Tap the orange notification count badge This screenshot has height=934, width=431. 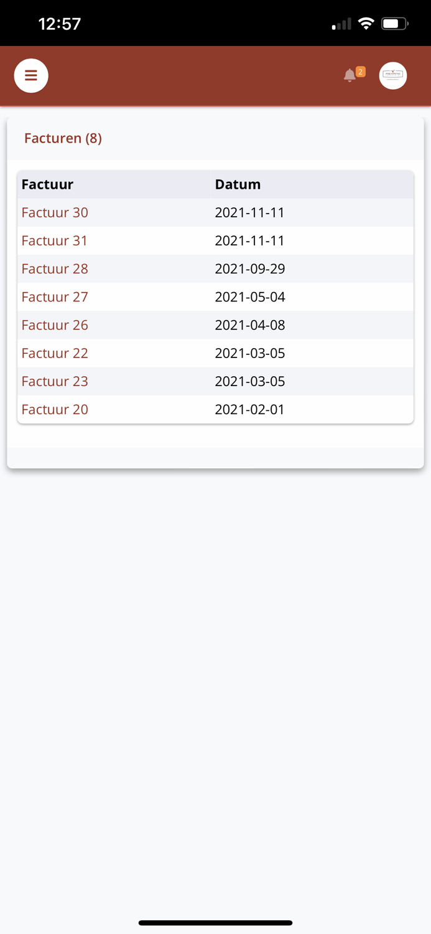[361, 72]
